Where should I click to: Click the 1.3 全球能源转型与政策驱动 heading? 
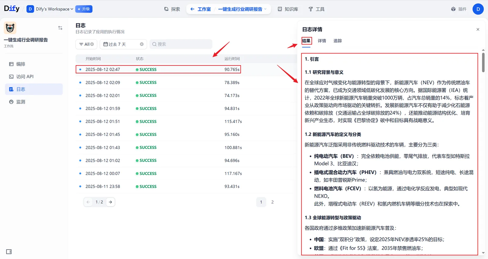pos(333,218)
